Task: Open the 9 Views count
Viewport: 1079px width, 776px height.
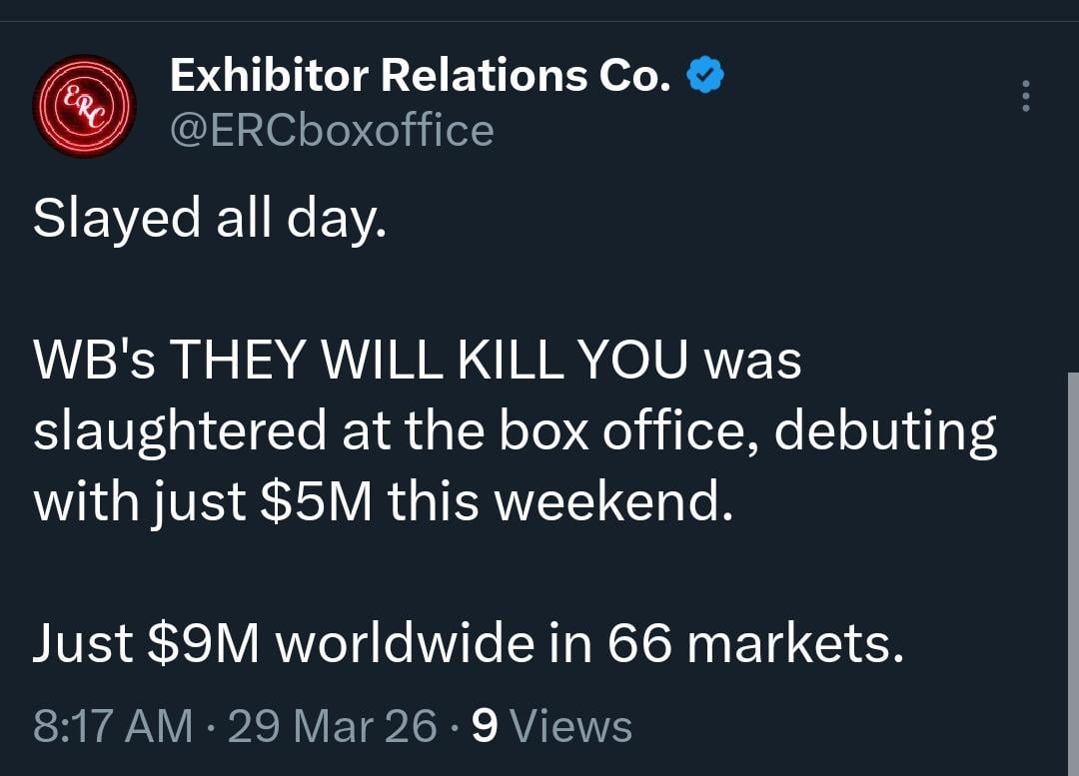Action: pyautogui.click(x=484, y=726)
